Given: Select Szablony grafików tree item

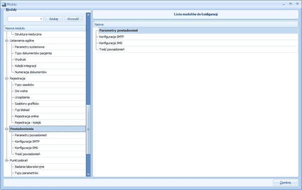Looking at the screenshot, I should coord(27,103).
